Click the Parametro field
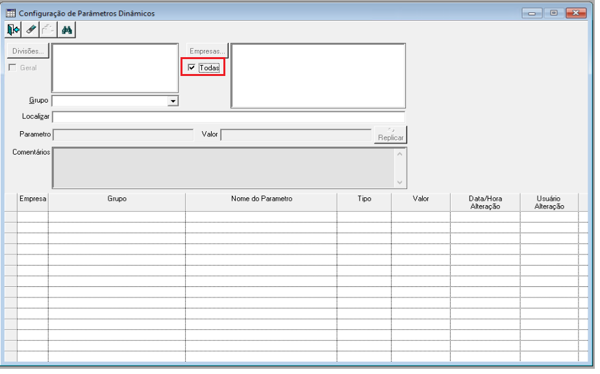This screenshot has width=600, height=374. [x=123, y=135]
